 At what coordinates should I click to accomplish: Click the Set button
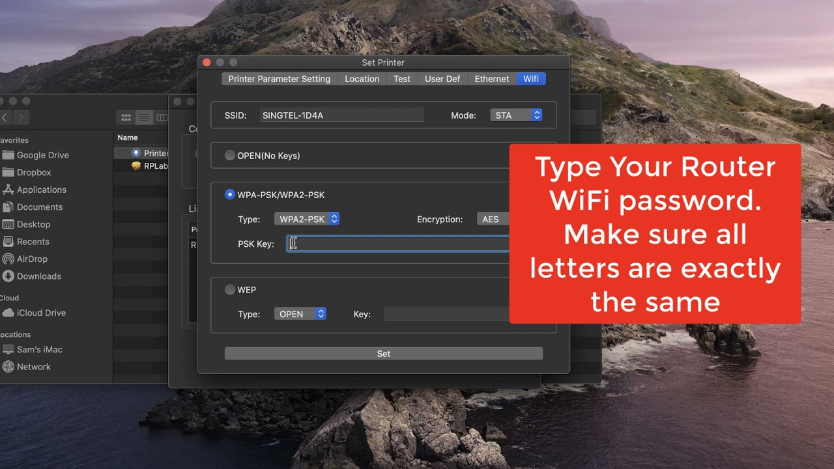click(384, 354)
